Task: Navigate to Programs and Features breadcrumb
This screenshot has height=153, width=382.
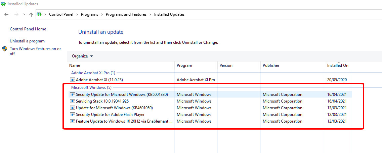Action: (x=126, y=14)
